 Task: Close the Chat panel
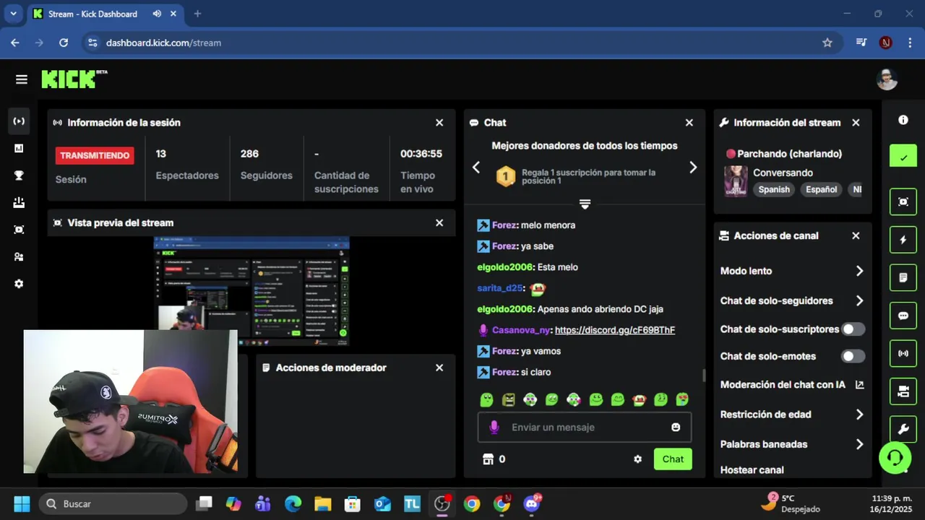coord(689,123)
